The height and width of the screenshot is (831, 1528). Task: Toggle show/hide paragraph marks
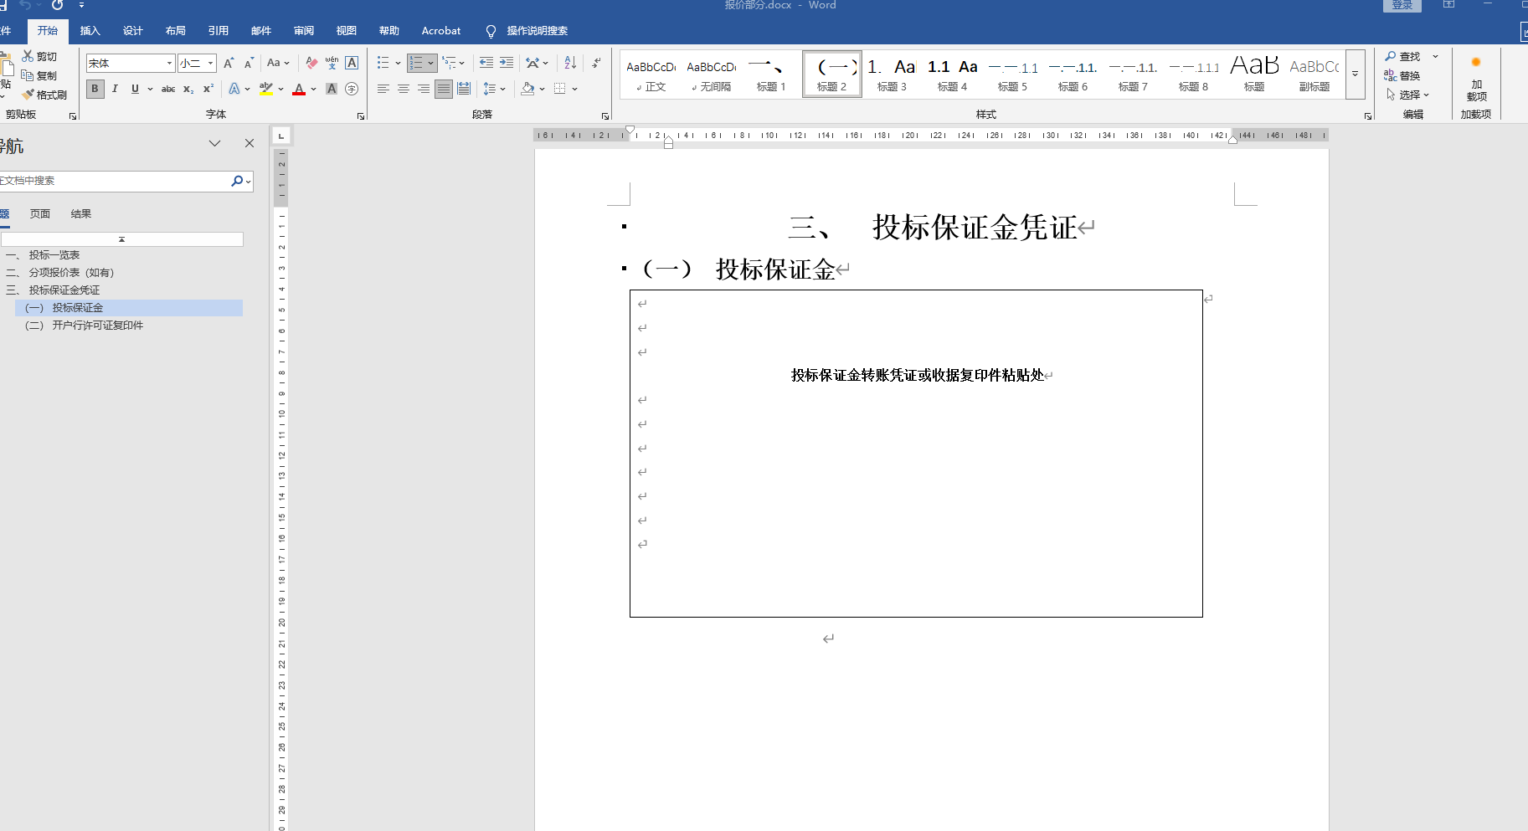596,63
